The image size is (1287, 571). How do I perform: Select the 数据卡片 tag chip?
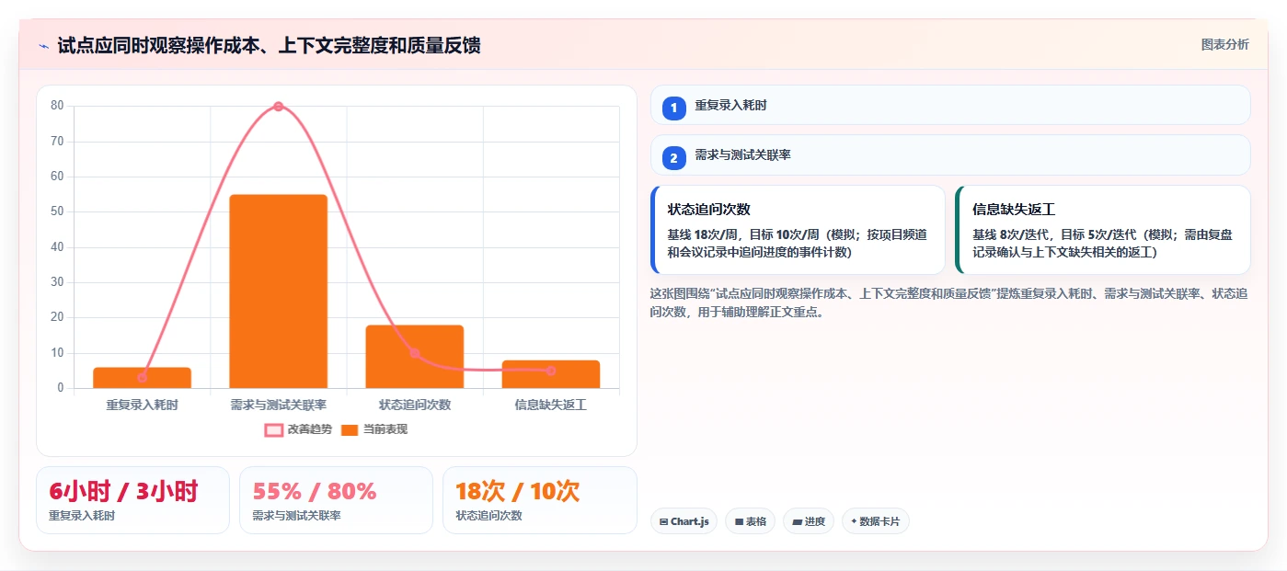tap(876, 521)
